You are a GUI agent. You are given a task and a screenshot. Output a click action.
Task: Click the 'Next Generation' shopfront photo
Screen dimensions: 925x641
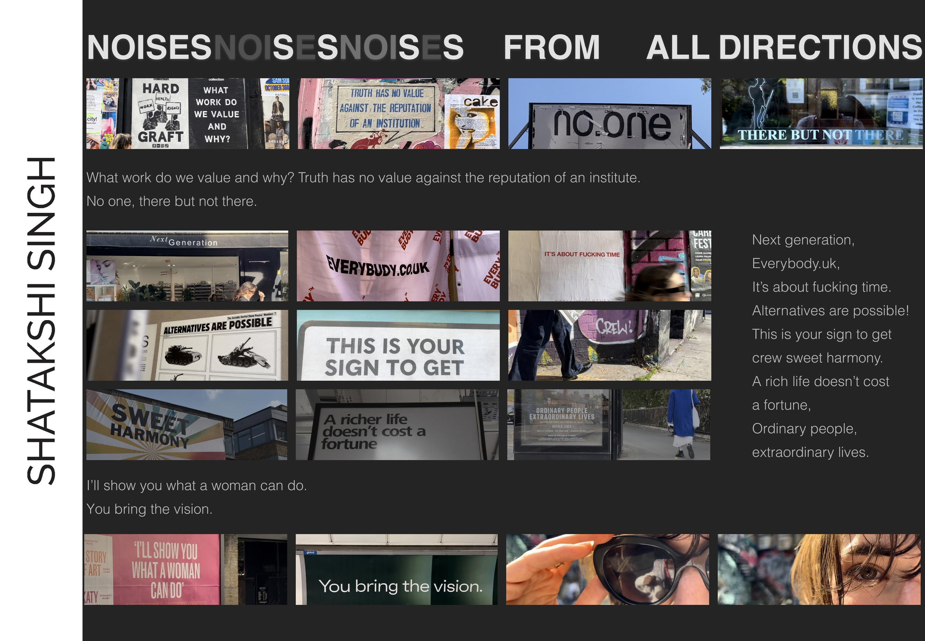[x=187, y=265]
